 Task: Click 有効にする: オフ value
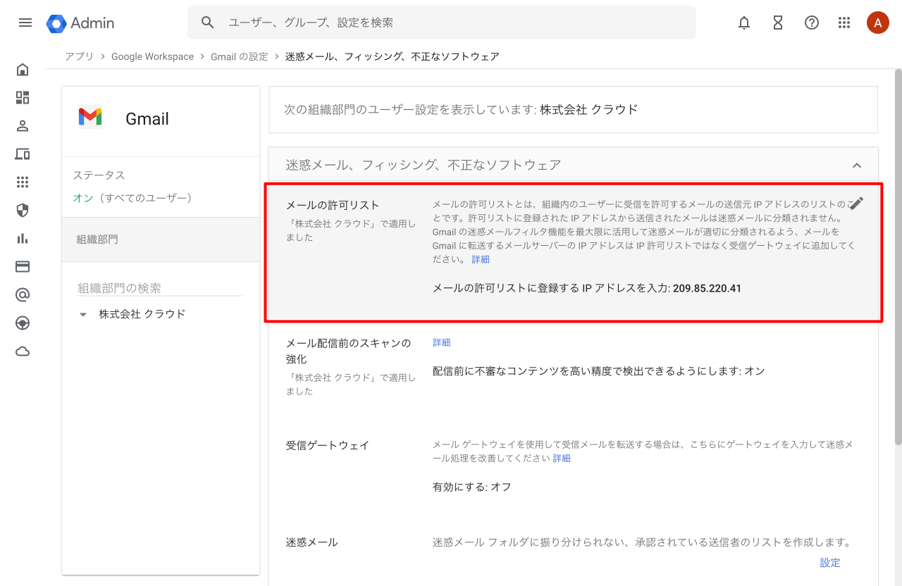pyautogui.click(x=472, y=487)
